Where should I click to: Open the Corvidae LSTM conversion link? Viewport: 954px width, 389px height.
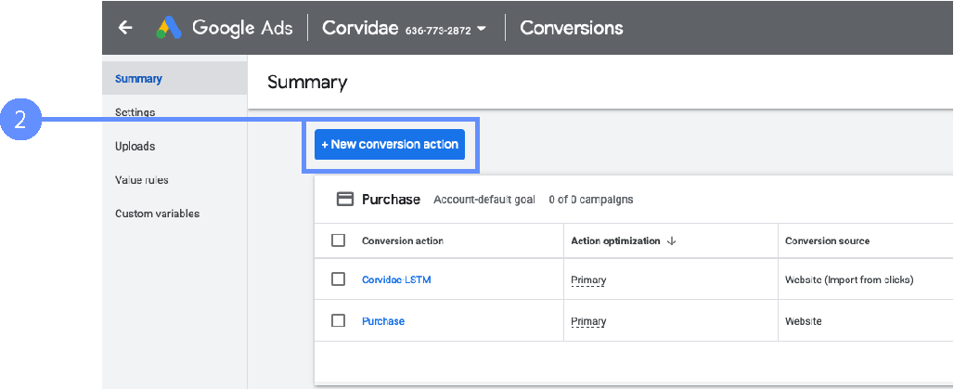pos(396,279)
